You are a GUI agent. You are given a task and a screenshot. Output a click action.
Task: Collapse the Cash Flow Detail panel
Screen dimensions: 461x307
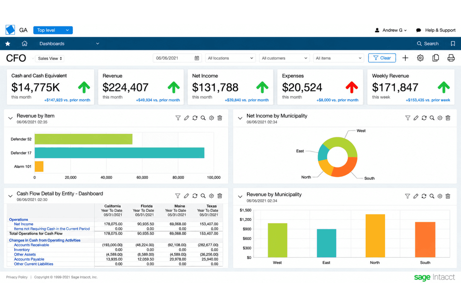click(10, 196)
